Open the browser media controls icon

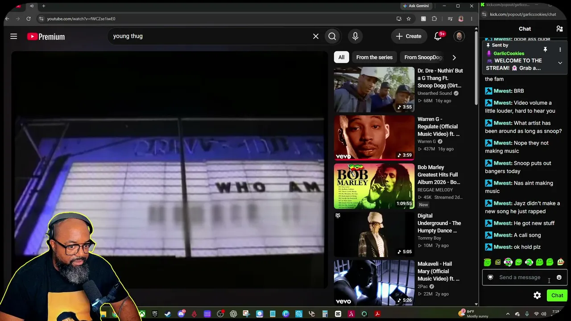(450, 19)
